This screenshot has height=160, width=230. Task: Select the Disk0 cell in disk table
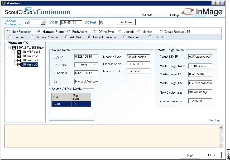coord(61,104)
